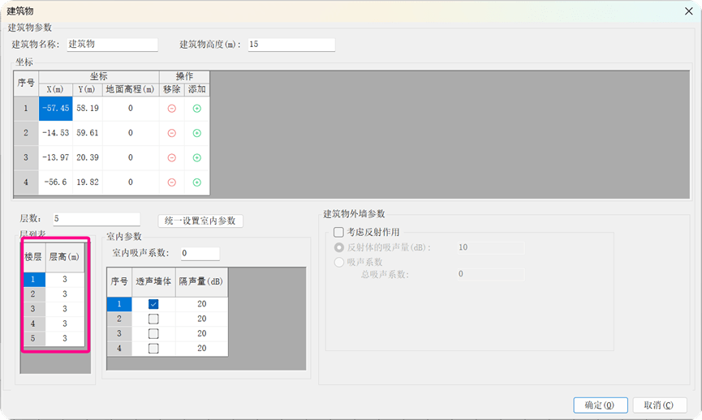Click 隔声量 value 20 for wall 4

coord(202,349)
